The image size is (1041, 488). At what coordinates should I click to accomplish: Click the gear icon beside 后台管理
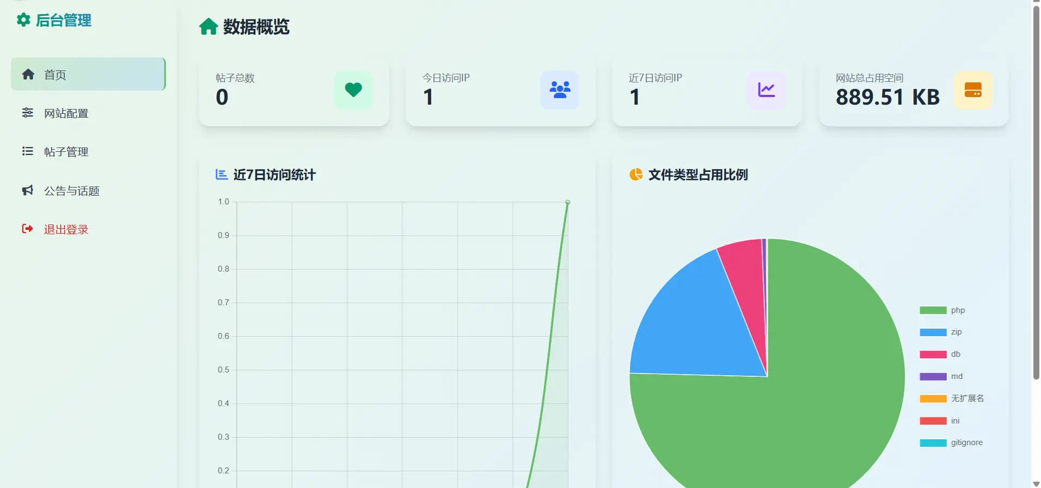pyautogui.click(x=23, y=20)
